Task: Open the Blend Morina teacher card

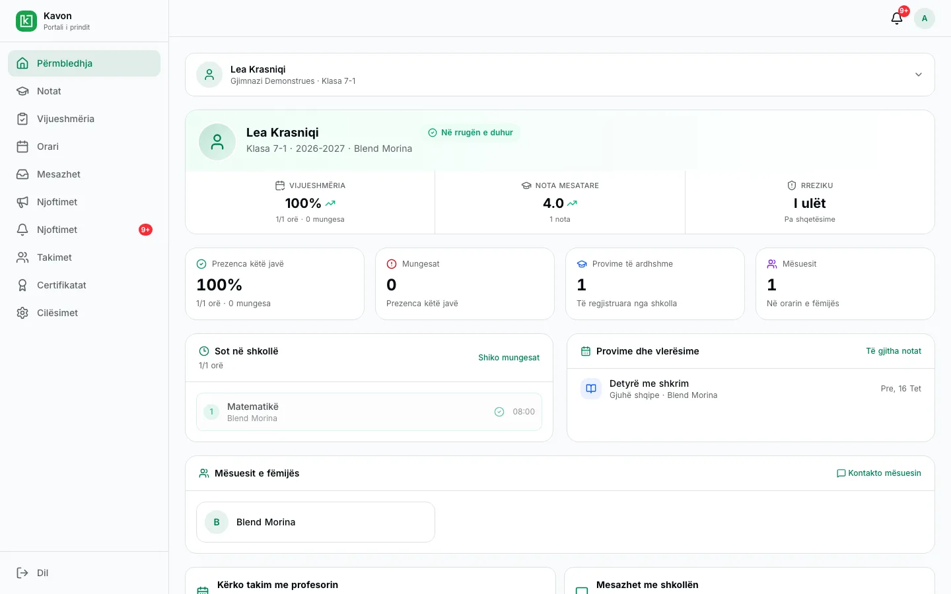Action: 316,522
